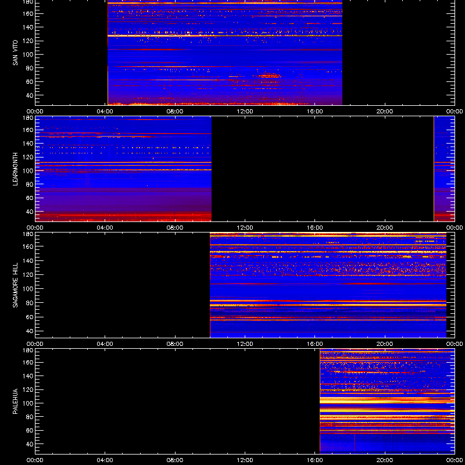Select the Sagamore Hill spectrogram data region

(x=328, y=285)
